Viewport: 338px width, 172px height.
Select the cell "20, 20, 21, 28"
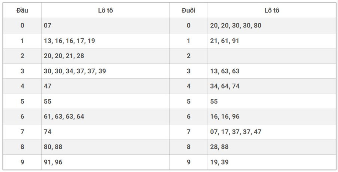point(64,56)
